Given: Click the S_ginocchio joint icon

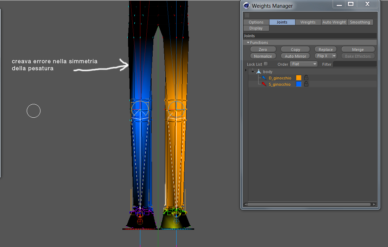Looking at the screenshot, I should click(264, 84).
